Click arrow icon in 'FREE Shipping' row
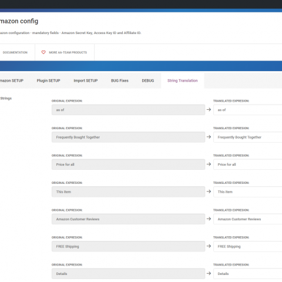Image resolution: width=282 pixels, height=282 pixels. (209, 246)
